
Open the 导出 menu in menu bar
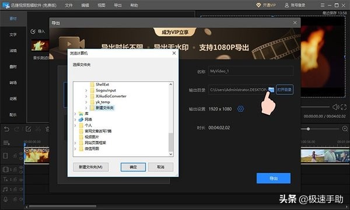[x=118, y=5]
